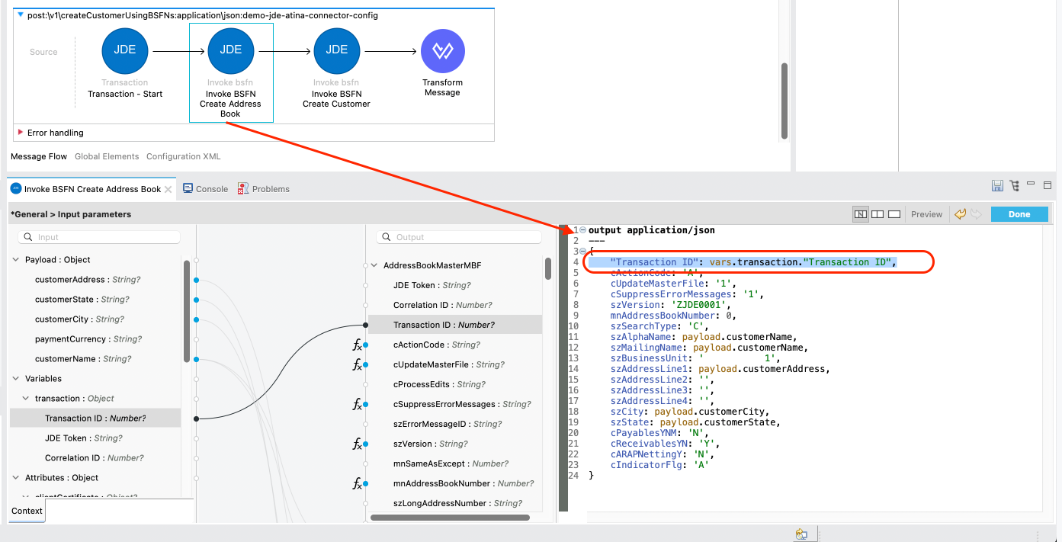The height and width of the screenshot is (542, 1062).
Task: Click the yellow undo arrow icon
Action: point(961,214)
